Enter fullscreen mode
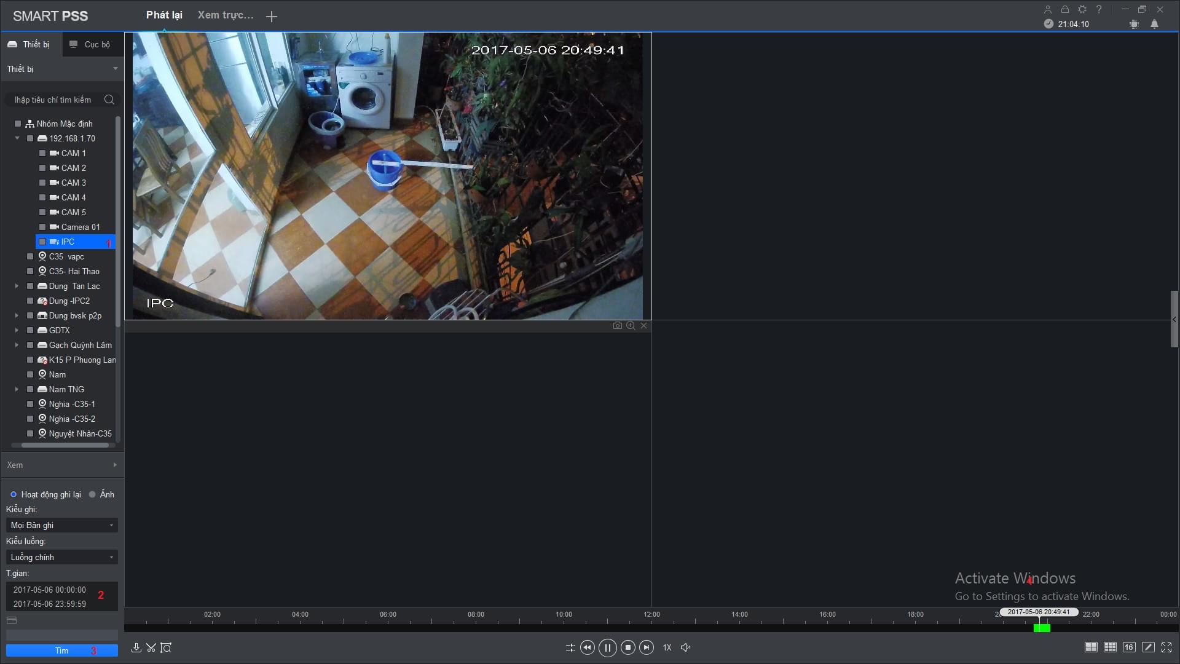The height and width of the screenshot is (664, 1180). point(1166,647)
